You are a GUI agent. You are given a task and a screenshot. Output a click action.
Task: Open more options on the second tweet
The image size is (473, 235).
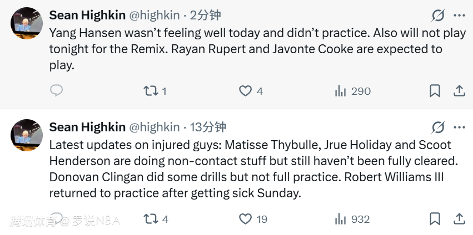(x=459, y=127)
